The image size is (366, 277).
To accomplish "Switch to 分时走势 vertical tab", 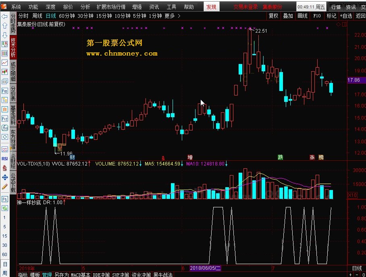I will [13, 23].
